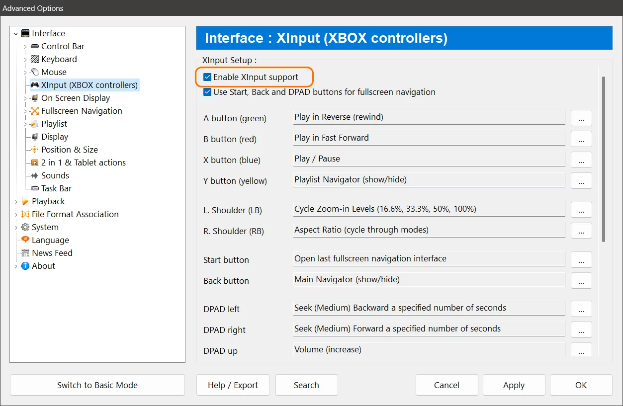Browse action for B button (red)
This screenshot has width=623, height=406.
pyautogui.click(x=581, y=139)
